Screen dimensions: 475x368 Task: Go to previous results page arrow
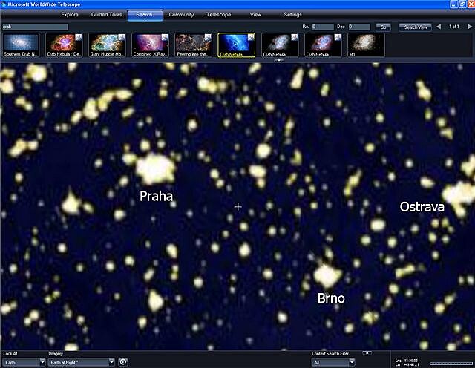click(x=439, y=27)
